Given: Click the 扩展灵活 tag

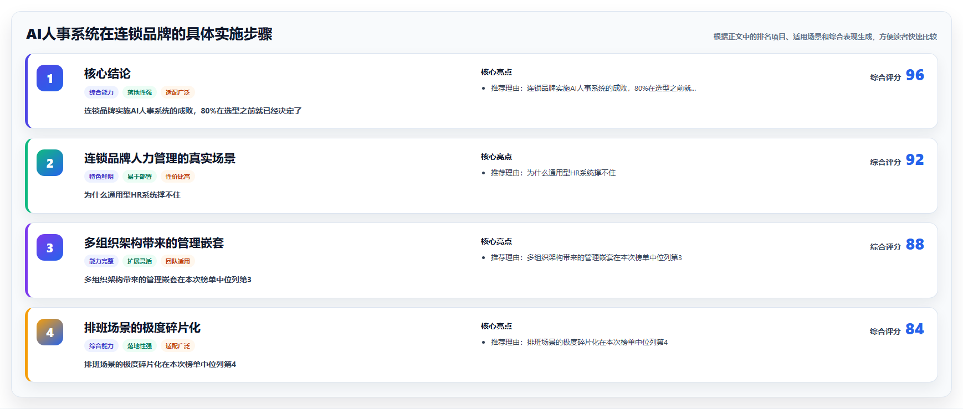Looking at the screenshot, I should [x=140, y=261].
